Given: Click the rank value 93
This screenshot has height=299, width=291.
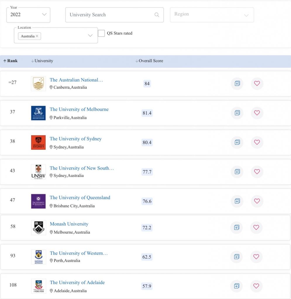Looking at the screenshot, I should click(x=13, y=255).
